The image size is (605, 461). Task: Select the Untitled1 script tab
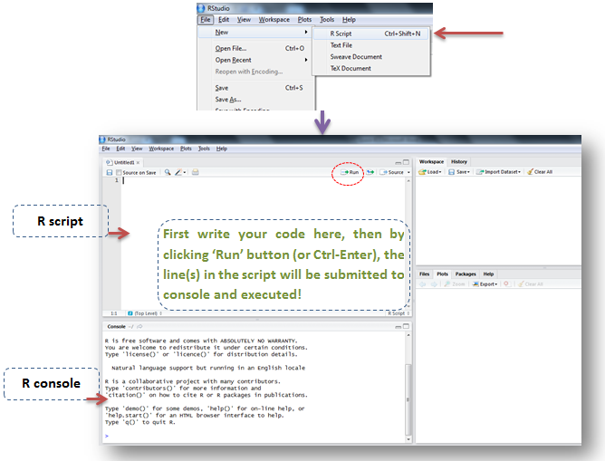(124, 162)
